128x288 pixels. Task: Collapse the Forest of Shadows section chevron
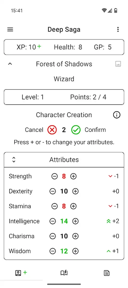coord(10,64)
